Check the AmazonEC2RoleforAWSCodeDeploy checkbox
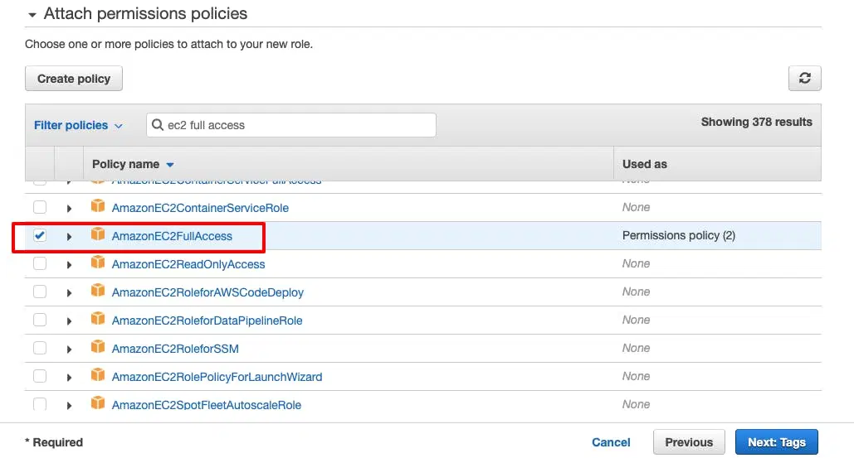 [40, 292]
